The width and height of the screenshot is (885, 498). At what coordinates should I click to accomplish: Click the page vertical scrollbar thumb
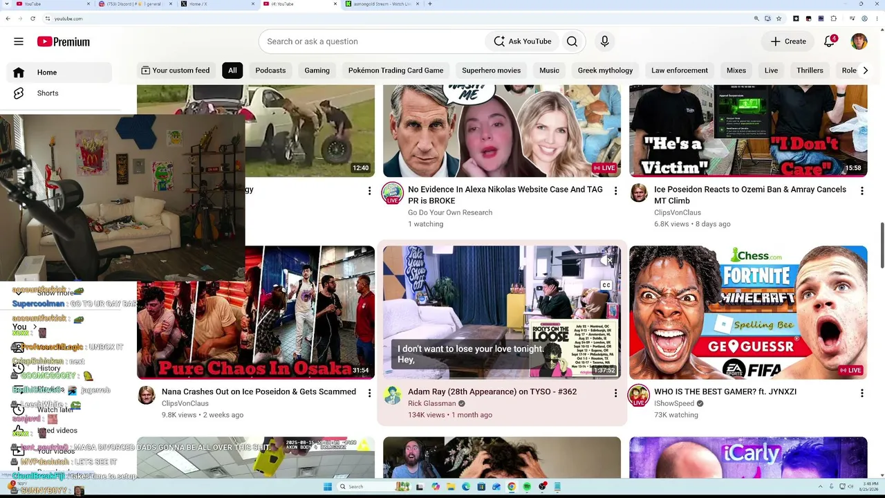882,246
